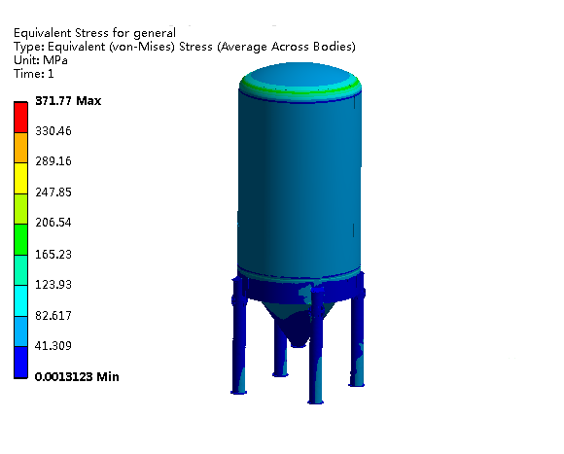Screen dimensions: 564x454
Task: Click the 371.77 Max legend label
Action: pyautogui.click(x=68, y=101)
